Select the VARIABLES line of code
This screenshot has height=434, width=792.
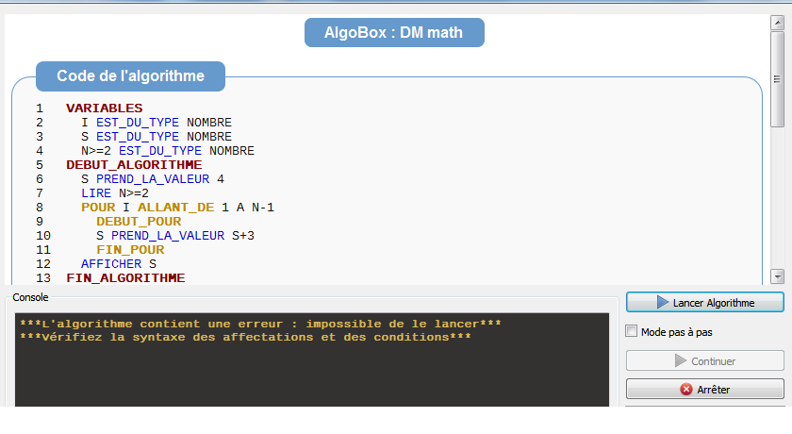(x=104, y=108)
